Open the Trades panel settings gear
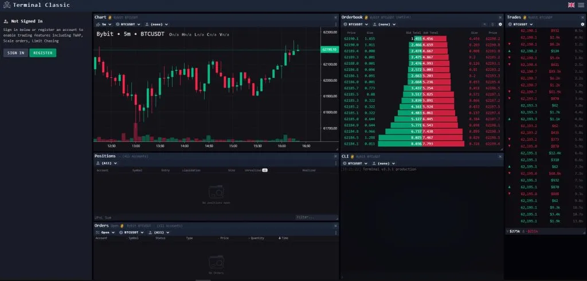 tap(582, 24)
